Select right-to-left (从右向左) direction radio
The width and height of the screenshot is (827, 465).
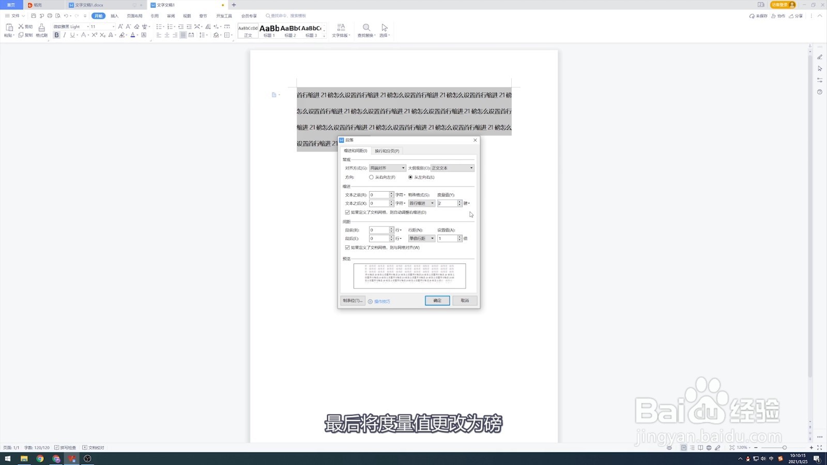pyautogui.click(x=371, y=177)
